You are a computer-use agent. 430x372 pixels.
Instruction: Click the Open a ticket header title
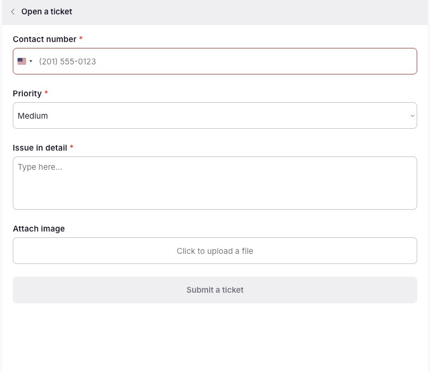point(46,11)
